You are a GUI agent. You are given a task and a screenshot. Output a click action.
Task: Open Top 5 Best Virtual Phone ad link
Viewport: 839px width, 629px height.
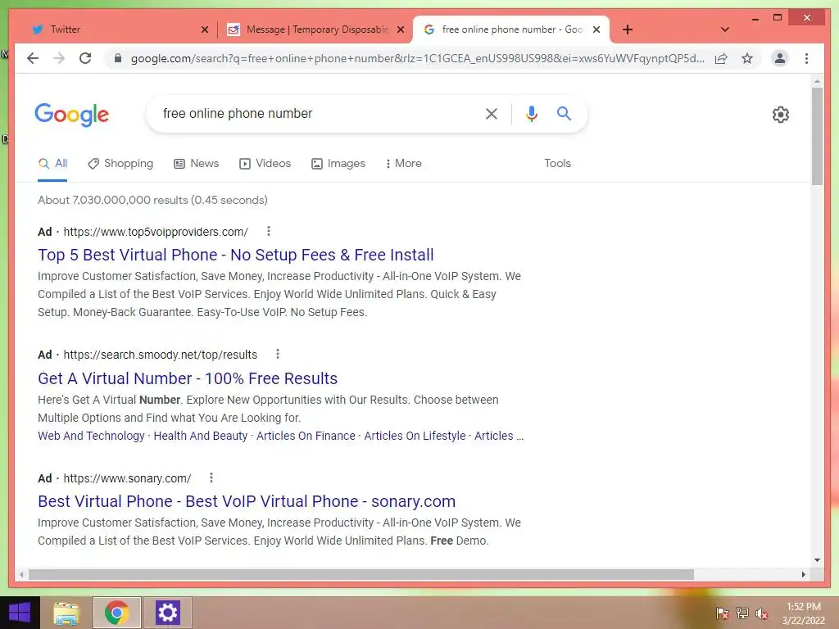click(235, 255)
